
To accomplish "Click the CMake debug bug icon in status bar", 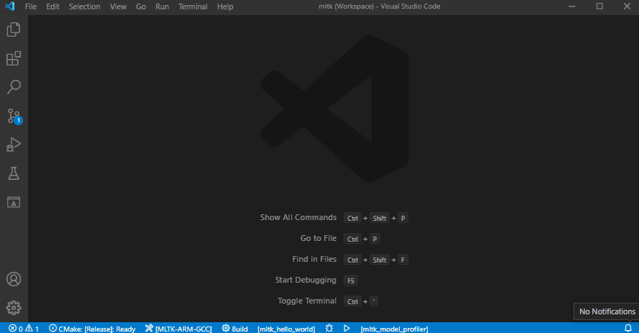I will tap(329, 328).
